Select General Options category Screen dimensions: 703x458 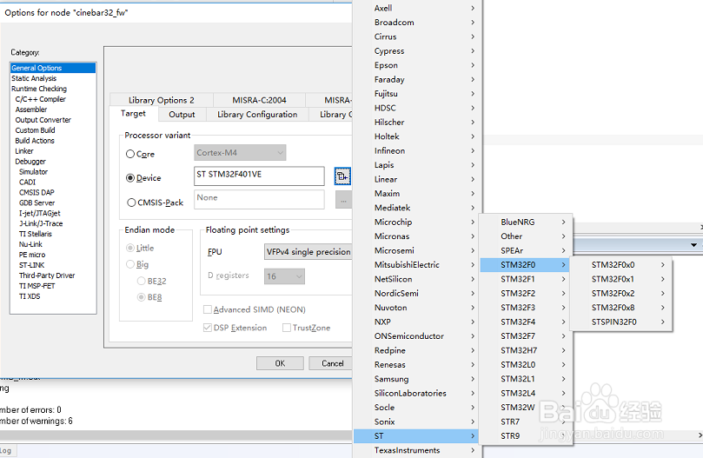pyautogui.click(x=53, y=68)
